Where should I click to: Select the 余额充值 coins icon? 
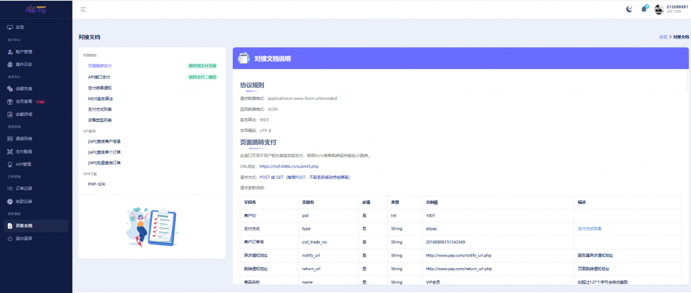coord(10,89)
